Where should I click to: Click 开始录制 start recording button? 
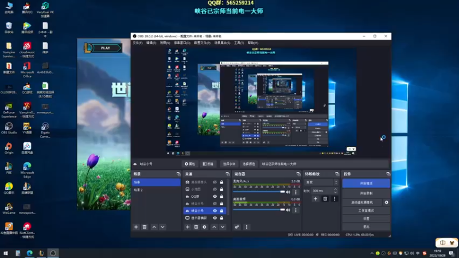click(366, 193)
